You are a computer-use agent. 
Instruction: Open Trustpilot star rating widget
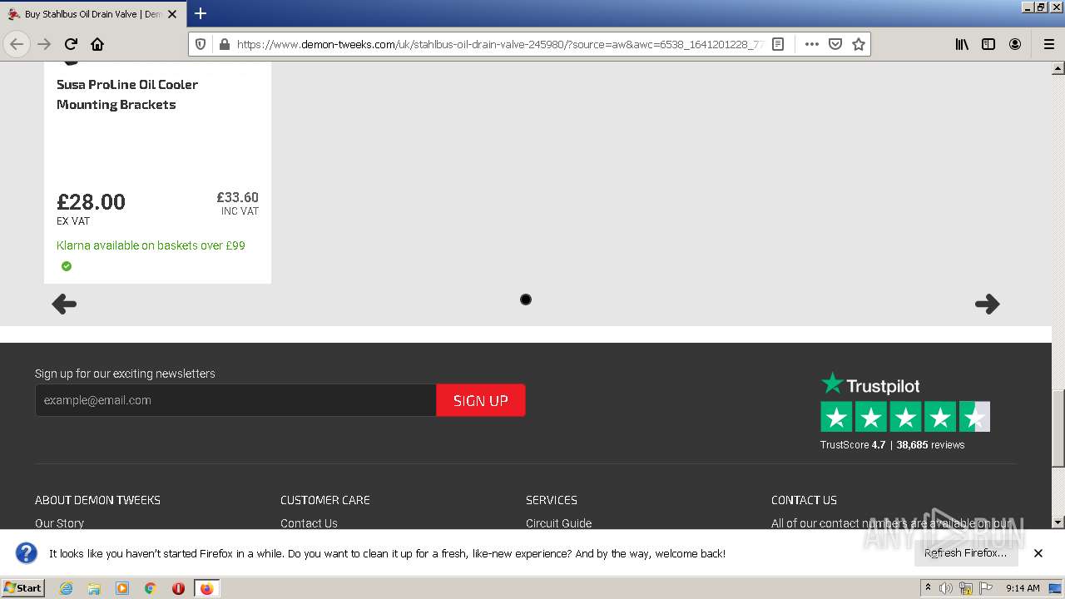pyautogui.click(x=905, y=417)
